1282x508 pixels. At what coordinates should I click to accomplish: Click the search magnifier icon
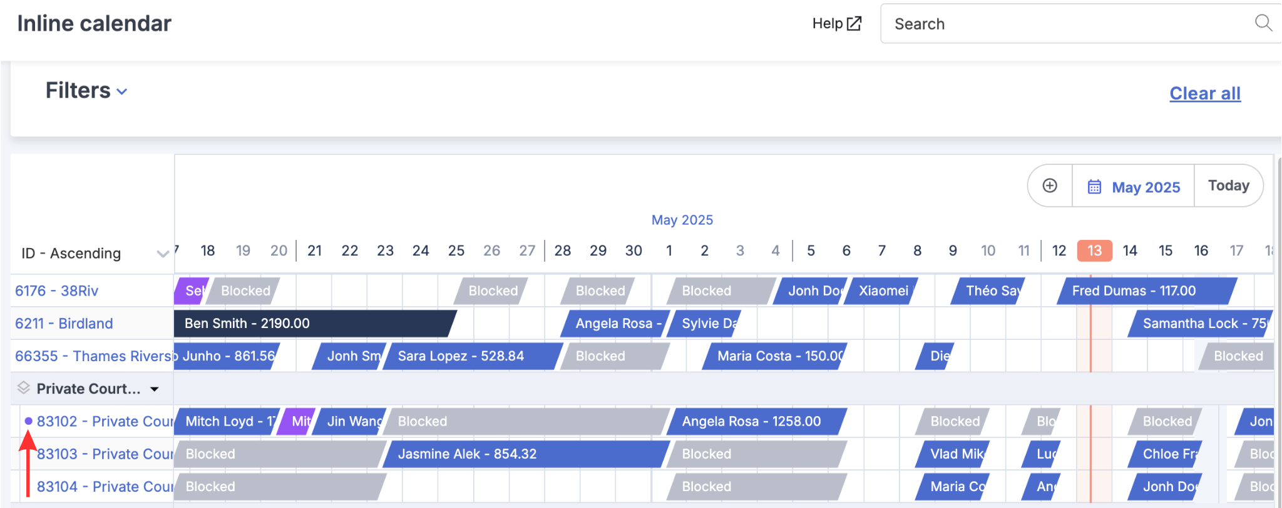point(1263,23)
